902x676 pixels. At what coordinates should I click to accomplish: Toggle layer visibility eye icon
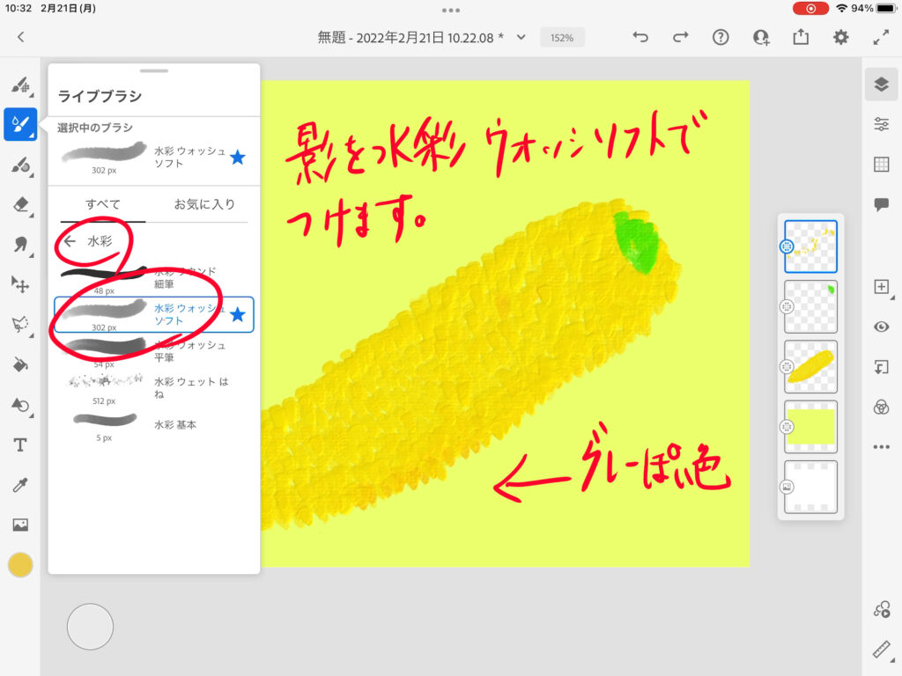[x=881, y=327]
